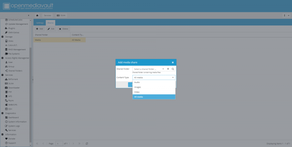Collapse the Information tree section
The width and height of the screenshot is (292, 147).
[x=3, y=135]
